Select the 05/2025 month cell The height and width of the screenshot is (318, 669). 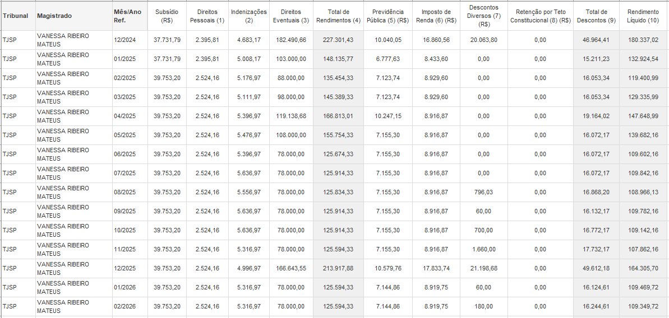pos(130,135)
